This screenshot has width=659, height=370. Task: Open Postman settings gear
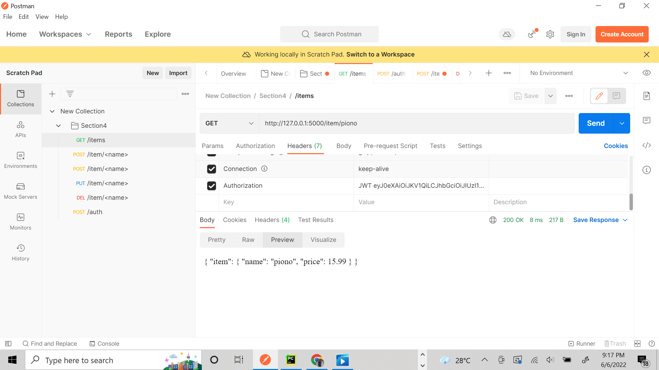(550, 34)
